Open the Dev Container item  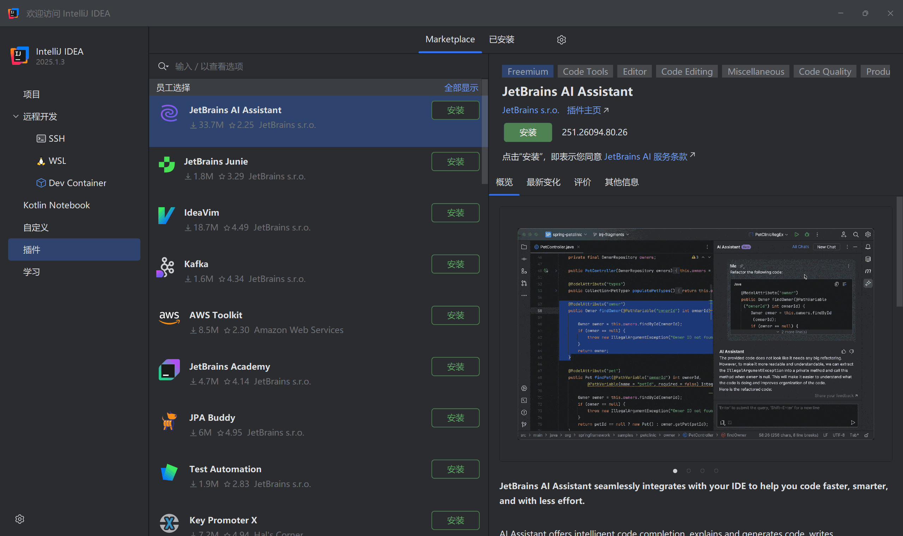pyautogui.click(x=77, y=183)
